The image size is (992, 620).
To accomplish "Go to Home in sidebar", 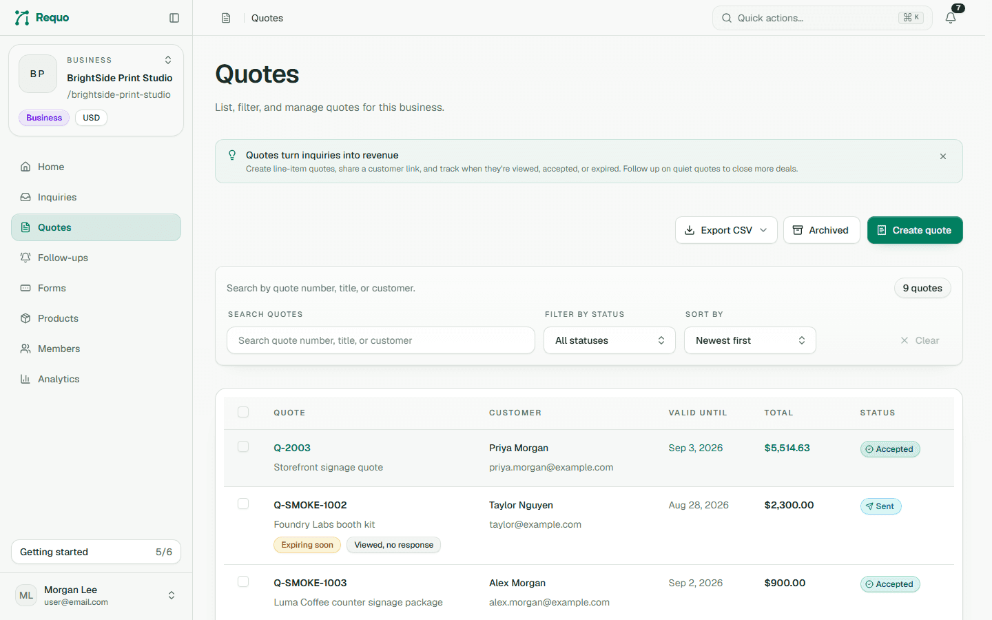I will pos(96,167).
